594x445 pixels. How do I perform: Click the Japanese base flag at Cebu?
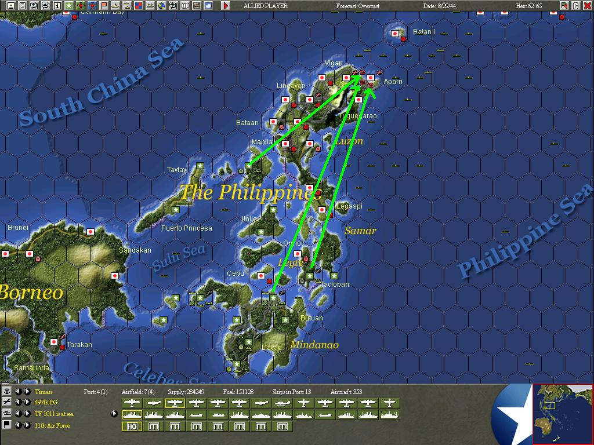click(260, 275)
